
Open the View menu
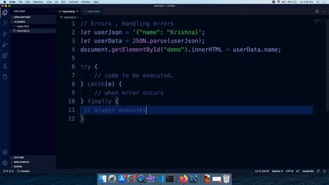(49, 2)
